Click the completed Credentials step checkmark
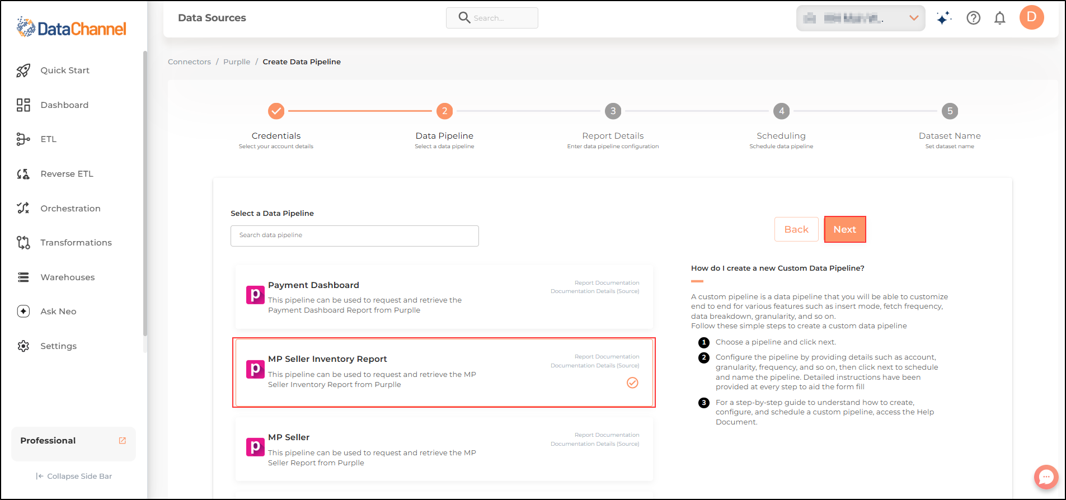 [276, 111]
